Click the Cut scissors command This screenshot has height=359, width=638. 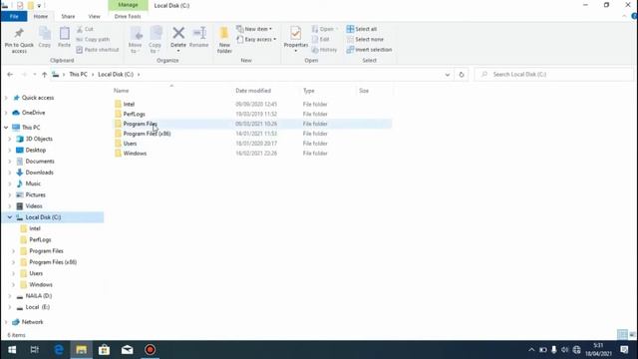pyautogui.click(x=85, y=29)
